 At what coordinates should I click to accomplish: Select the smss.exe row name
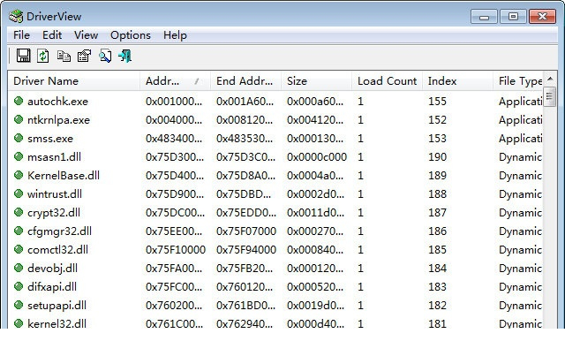50,139
